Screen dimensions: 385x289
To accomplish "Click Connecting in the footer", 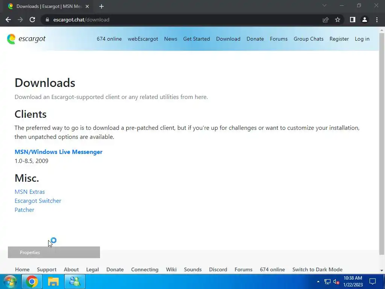I will click(145, 269).
